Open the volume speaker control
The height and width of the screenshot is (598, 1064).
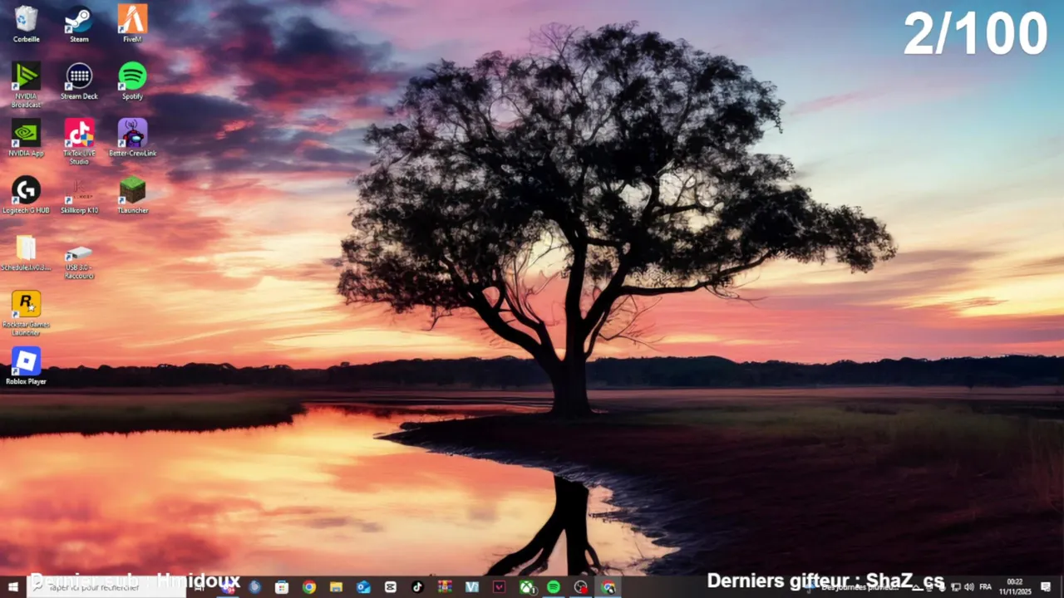point(968,587)
